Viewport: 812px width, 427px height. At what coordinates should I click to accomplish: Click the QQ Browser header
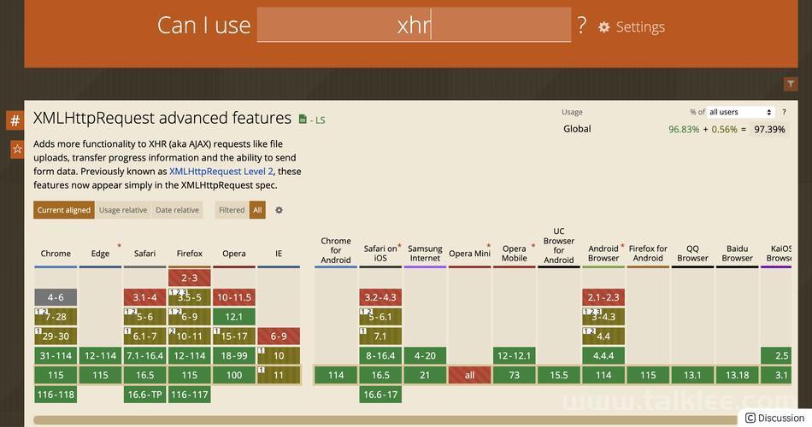692,253
